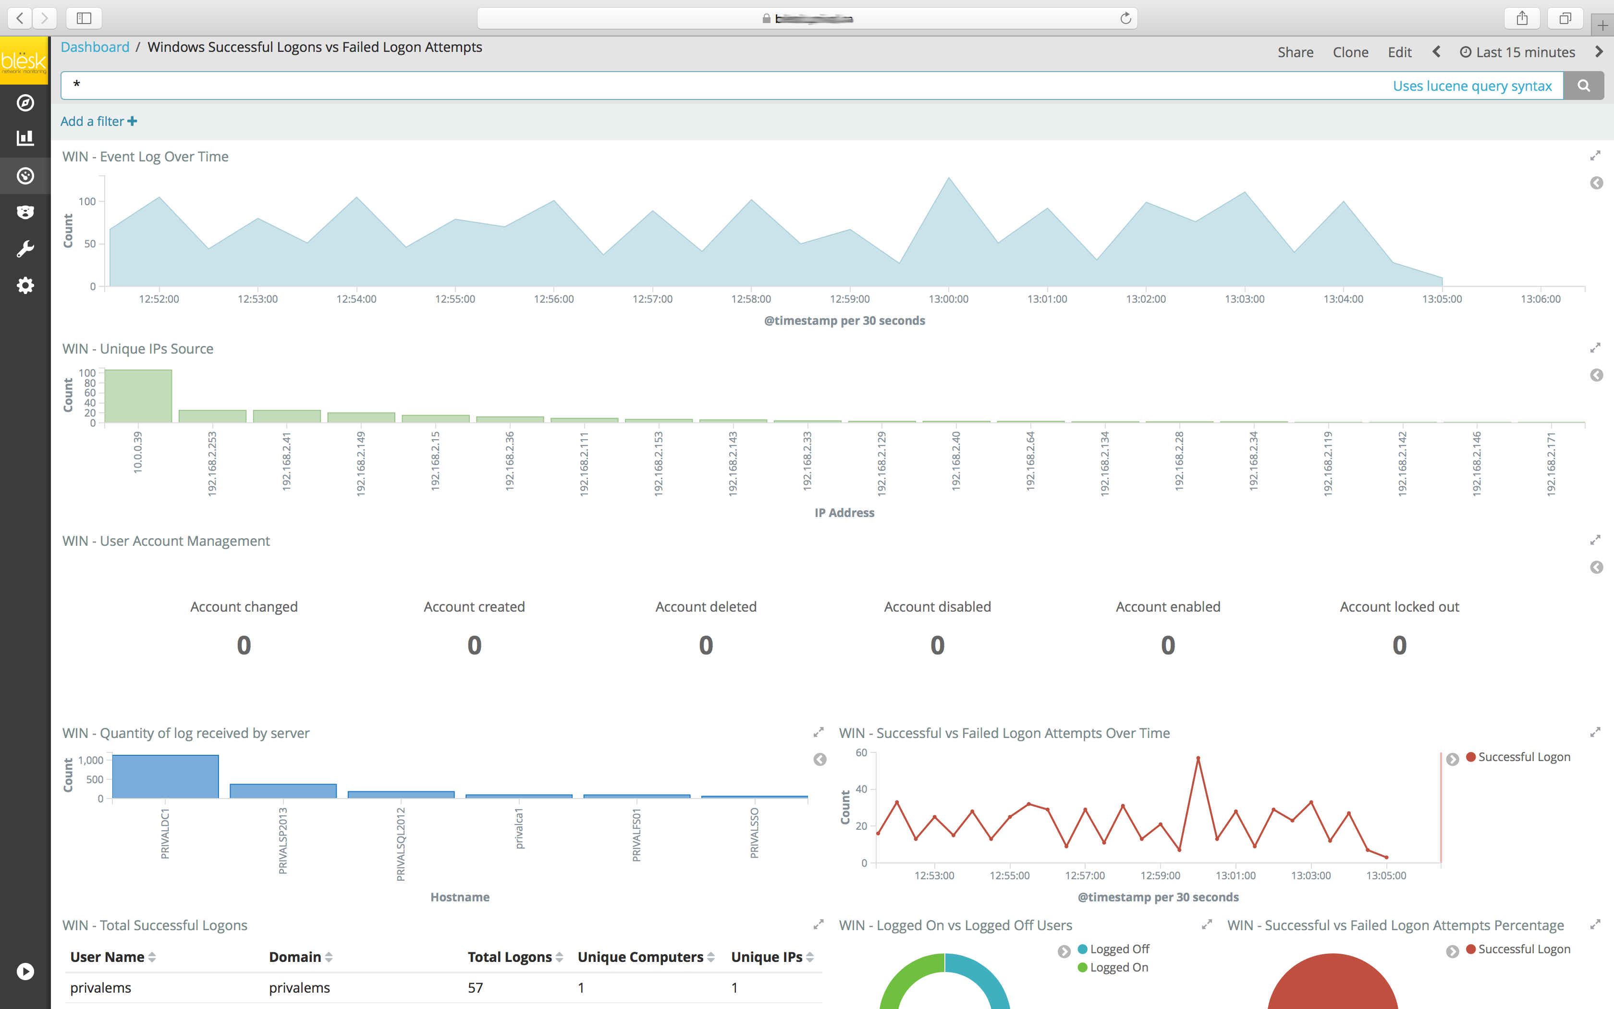This screenshot has height=1009, width=1614.
Task: Toggle legend of Unique IPs Source chart
Action: click(x=1596, y=375)
